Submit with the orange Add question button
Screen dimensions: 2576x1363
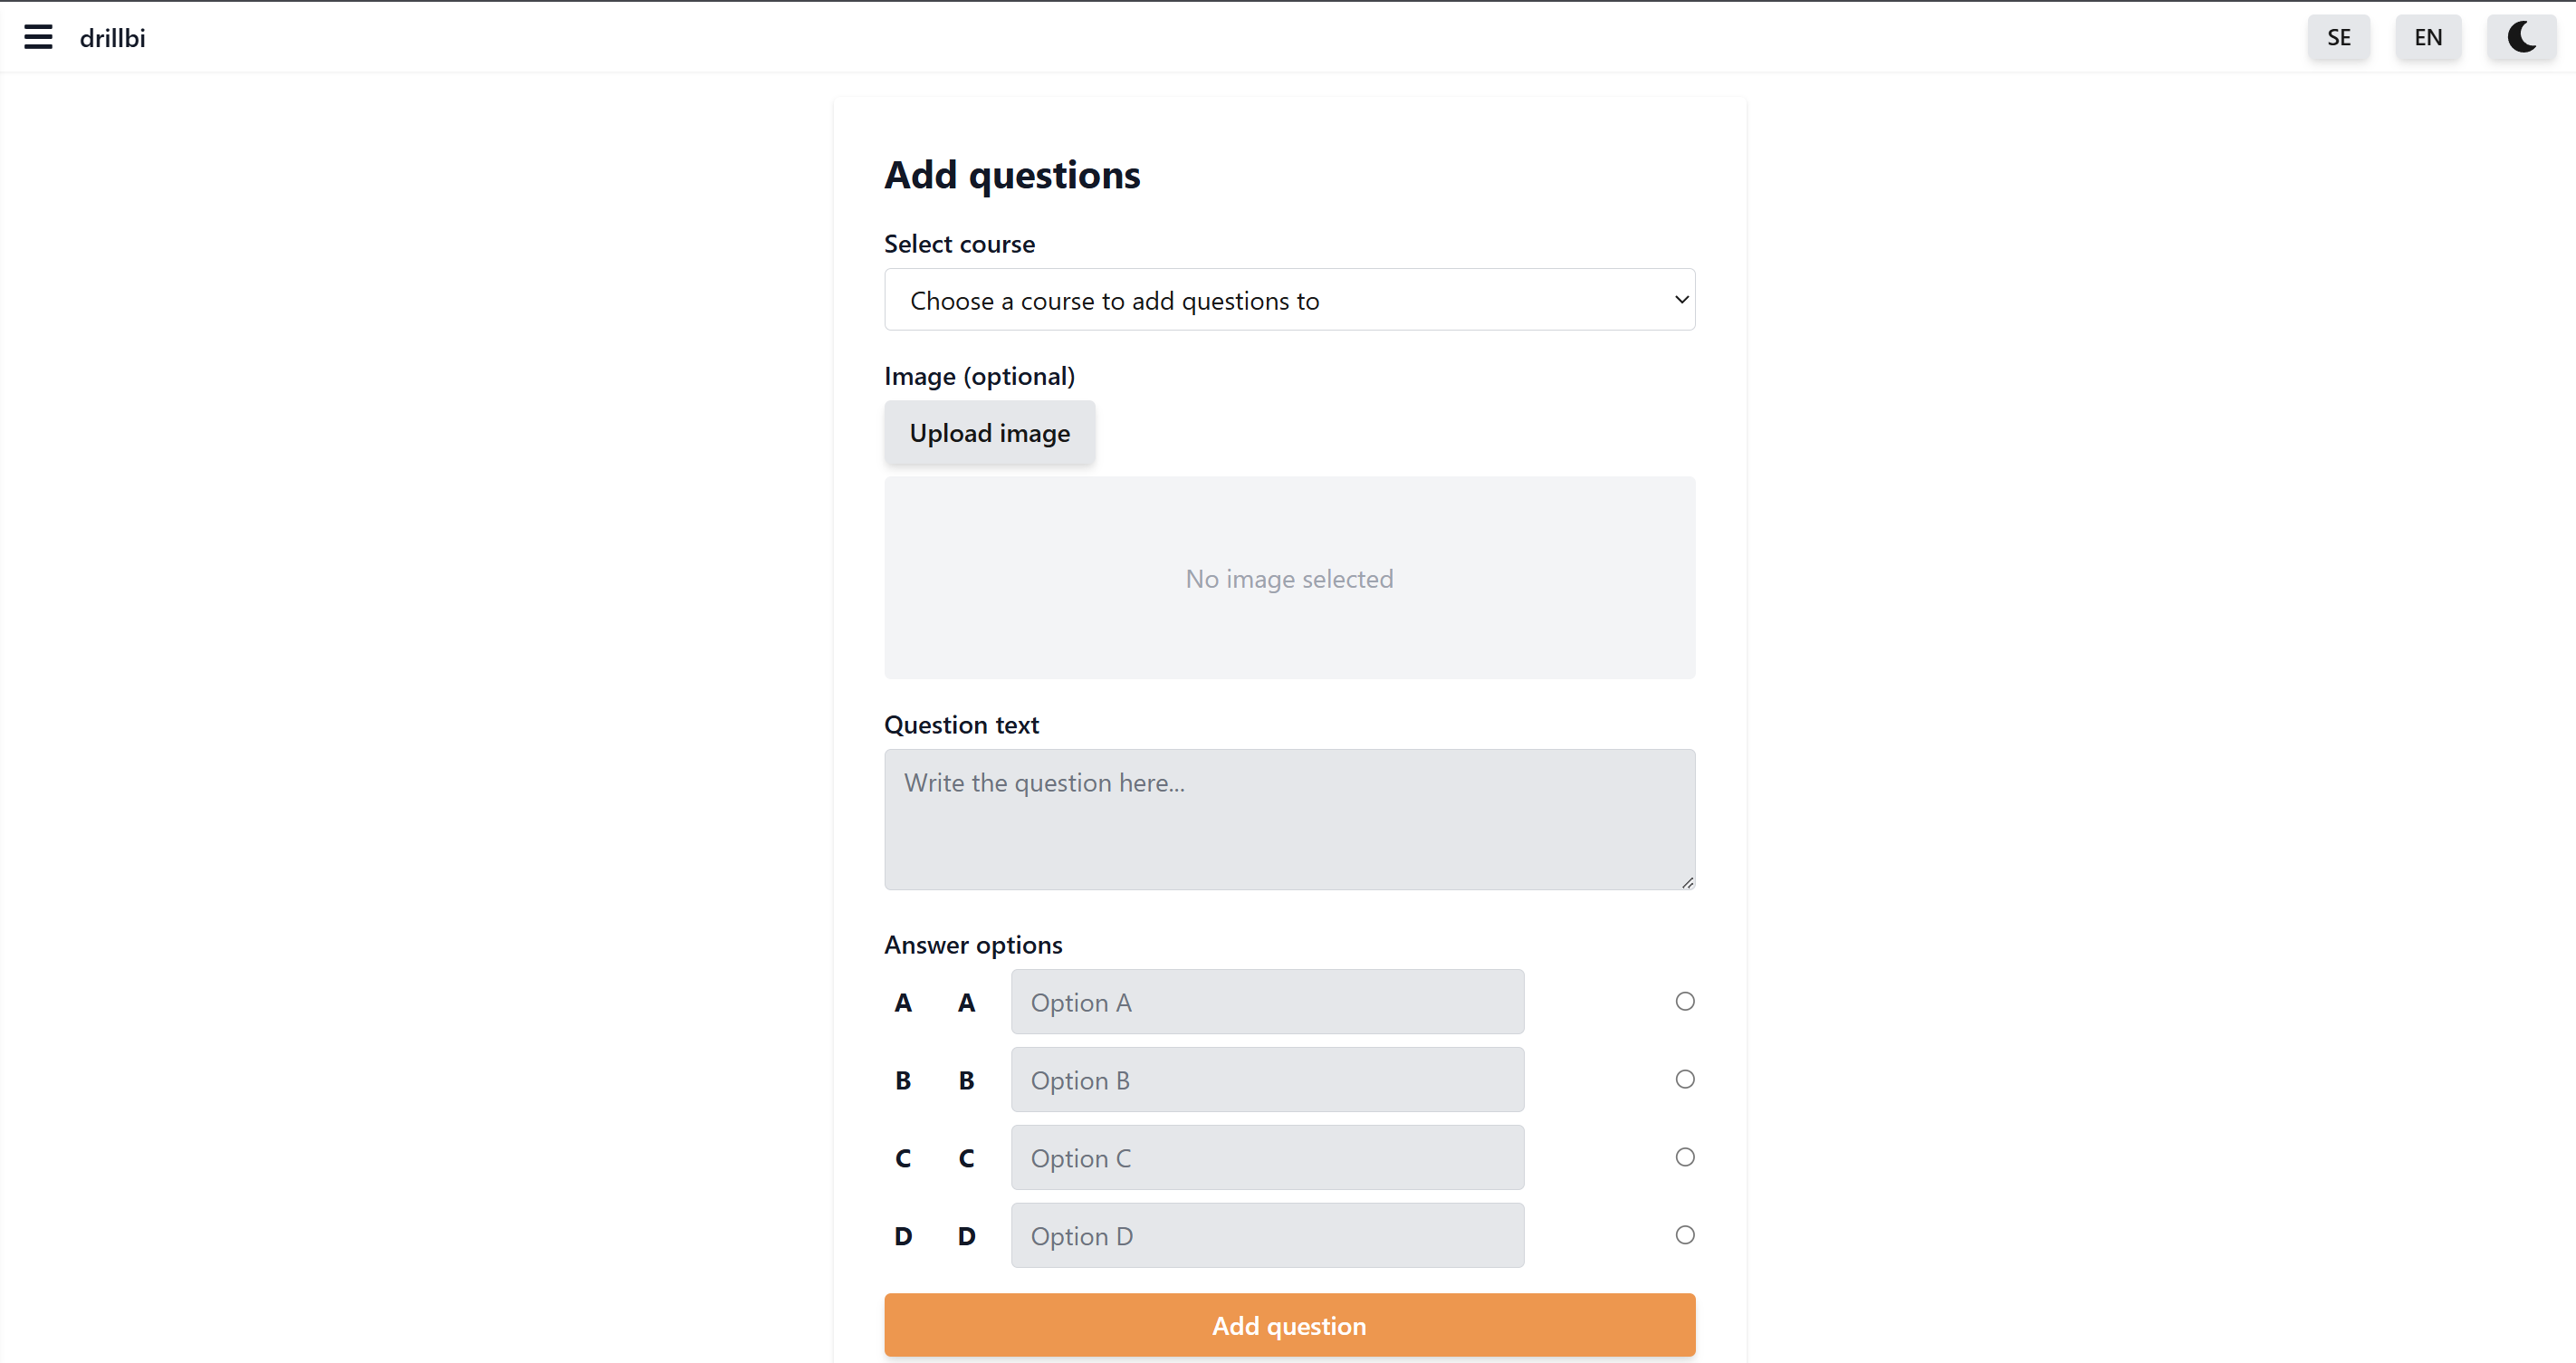pos(1289,1325)
